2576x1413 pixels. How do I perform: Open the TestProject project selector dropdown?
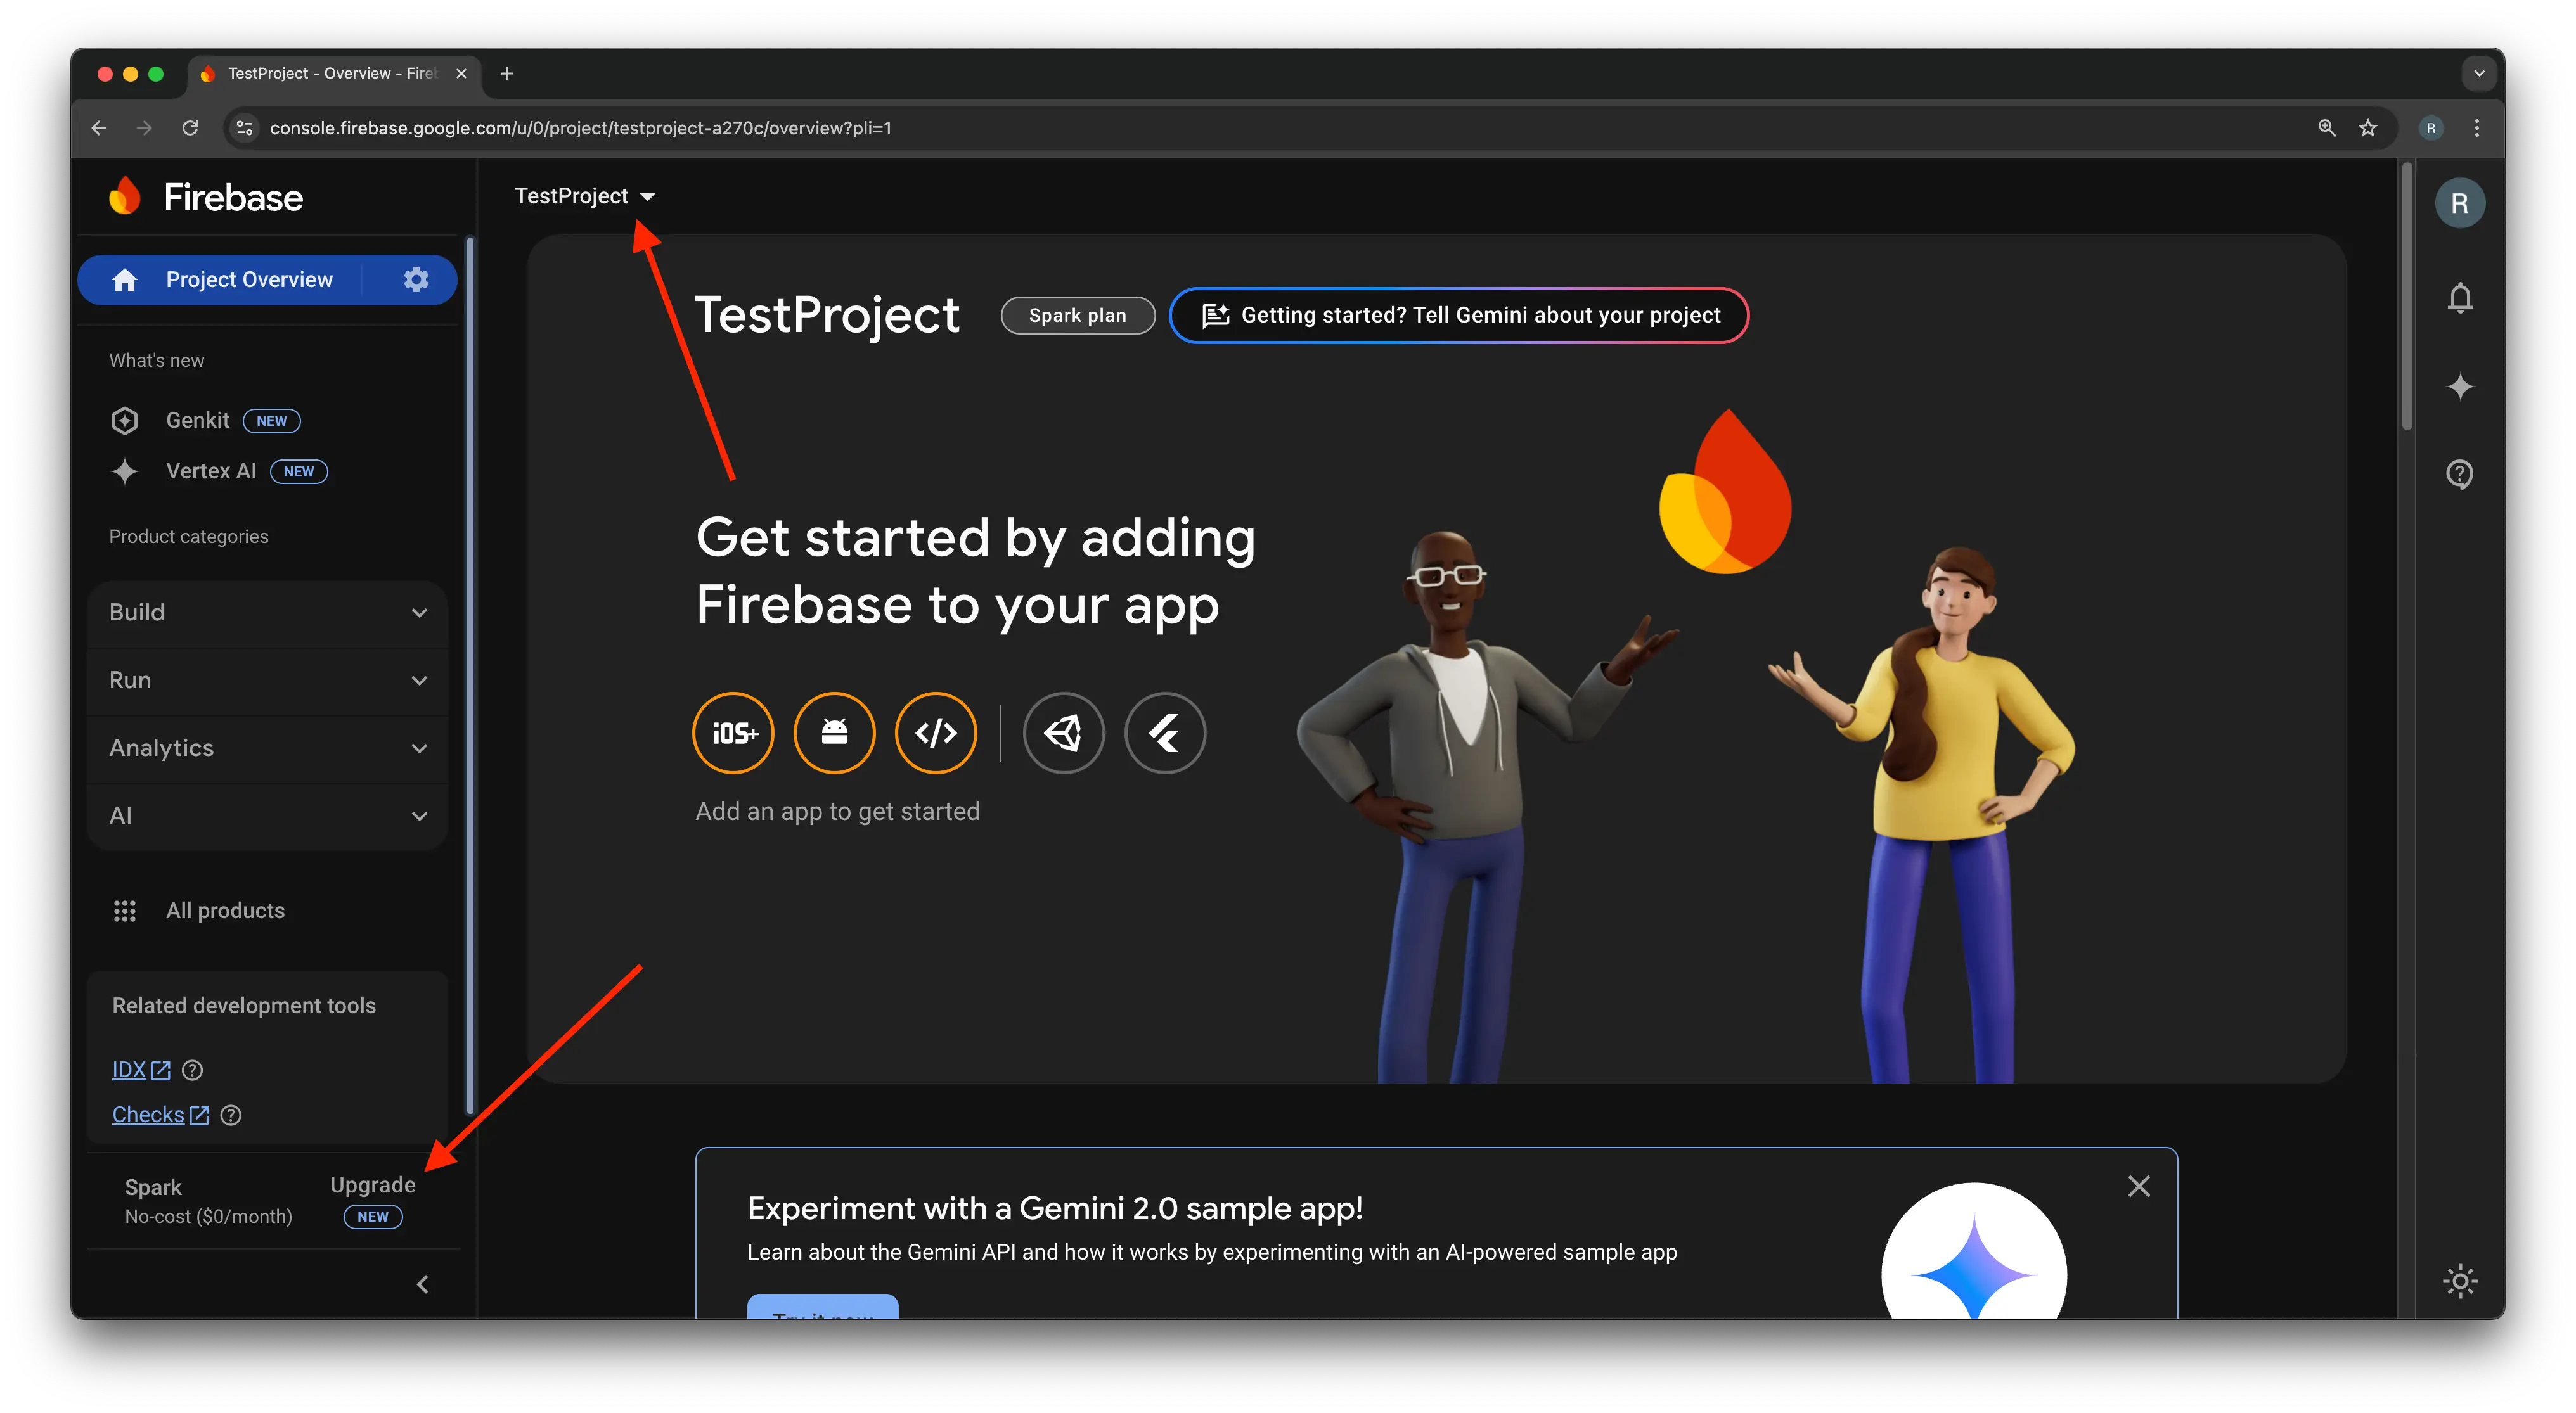click(x=585, y=197)
